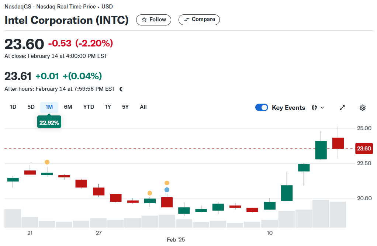The image size is (377, 246).
Task: Show the All time range
Action: coord(143,107)
